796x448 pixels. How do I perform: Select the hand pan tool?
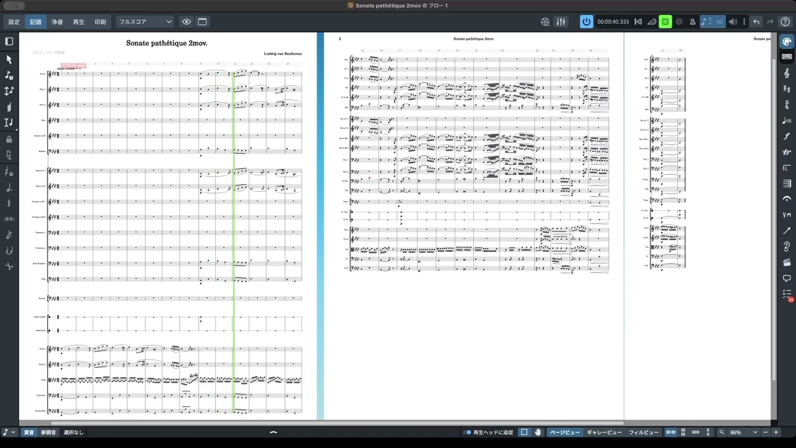pyautogui.click(x=538, y=432)
